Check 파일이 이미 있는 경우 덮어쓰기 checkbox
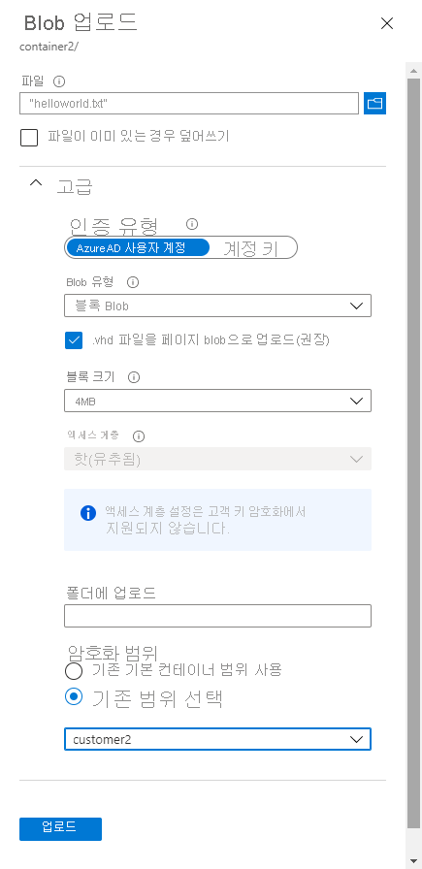 point(29,137)
